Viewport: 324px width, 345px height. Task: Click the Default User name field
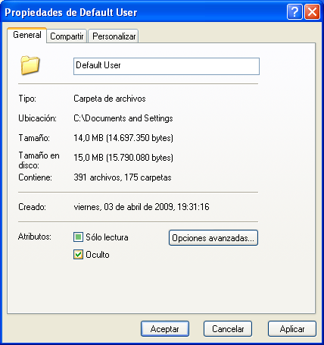167,66
